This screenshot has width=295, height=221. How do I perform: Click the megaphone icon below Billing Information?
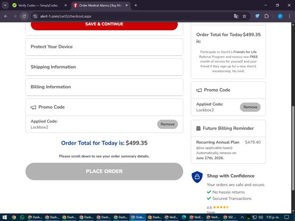tap(33, 107)
